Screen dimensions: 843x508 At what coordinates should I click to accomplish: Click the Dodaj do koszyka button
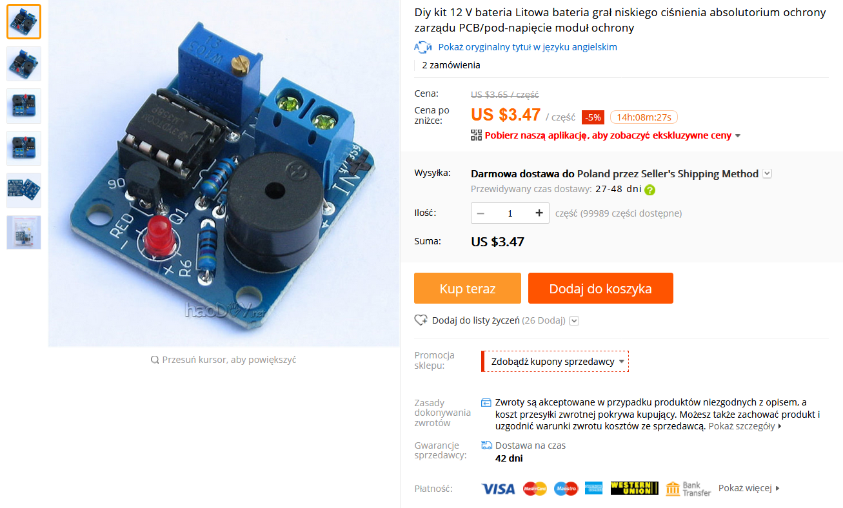600,288
